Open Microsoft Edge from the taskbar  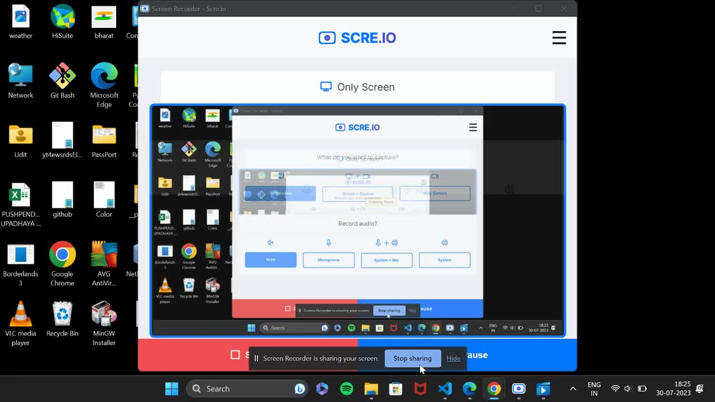pos(469,389)
